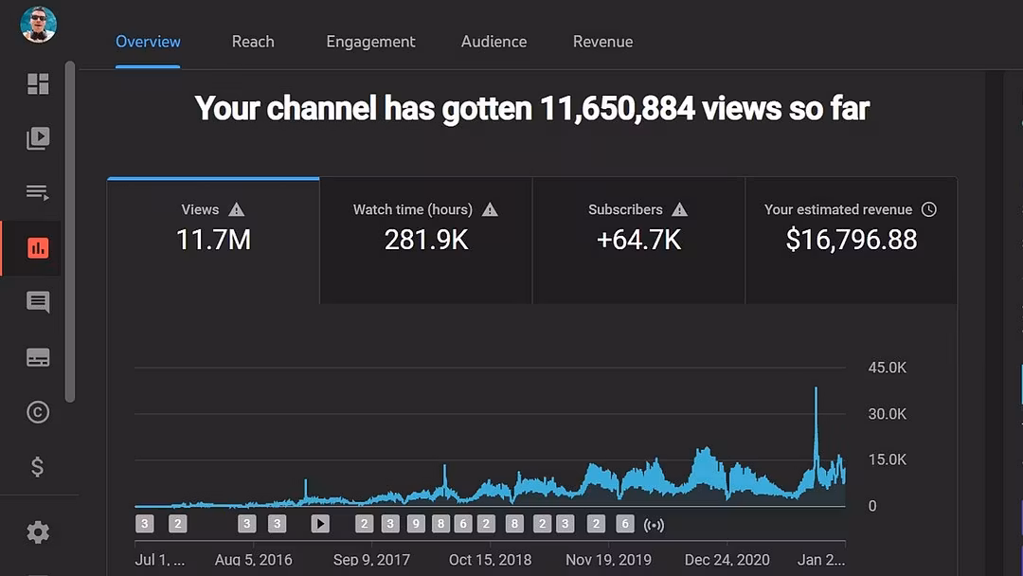
Task: Click the channel profile avatar
Action: point(39,25)
